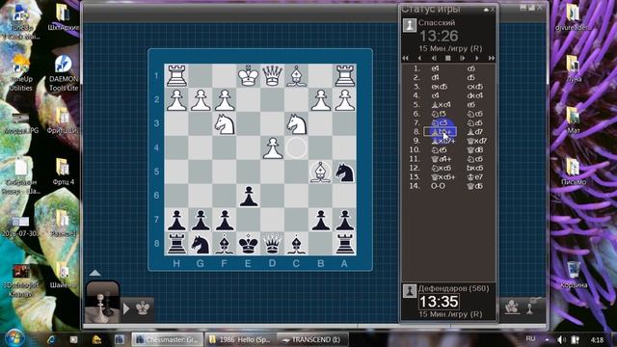
Task: Go to black's move 13 king e7
Action: pyautogui.click(x=474, y=177)
